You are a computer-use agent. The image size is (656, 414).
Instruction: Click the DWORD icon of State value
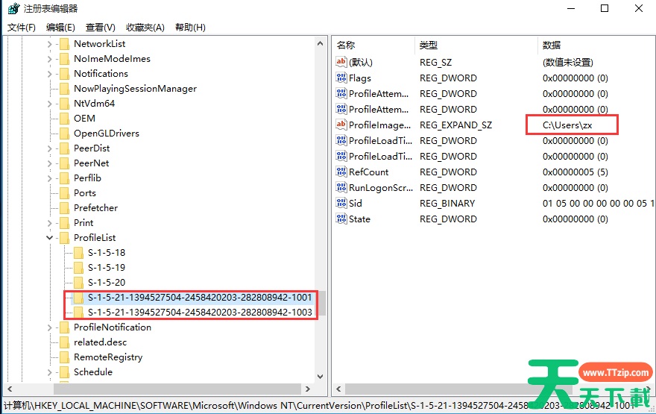(341, 219)
